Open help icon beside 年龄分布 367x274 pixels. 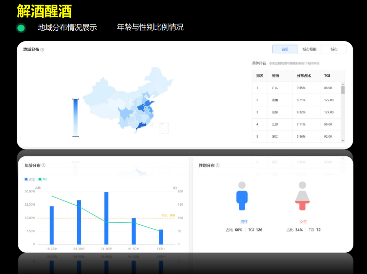tap(43, 165)
